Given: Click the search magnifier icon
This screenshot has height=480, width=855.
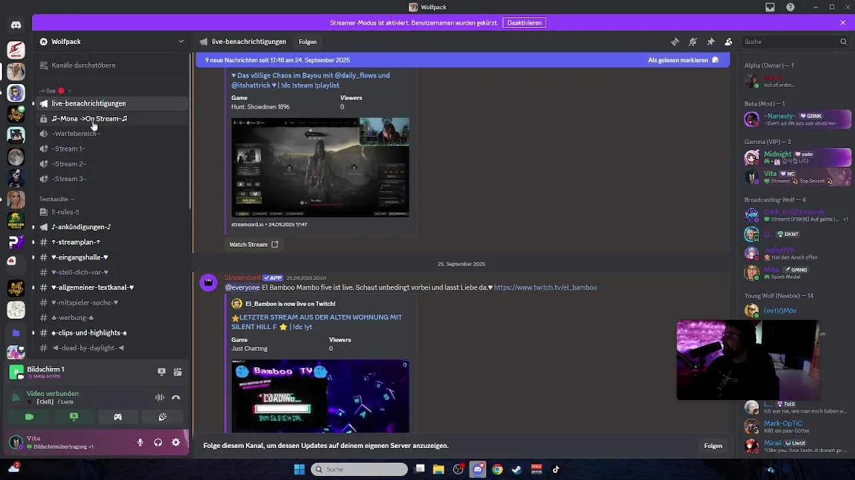Looking at the screenshot, I should point(843,41).
